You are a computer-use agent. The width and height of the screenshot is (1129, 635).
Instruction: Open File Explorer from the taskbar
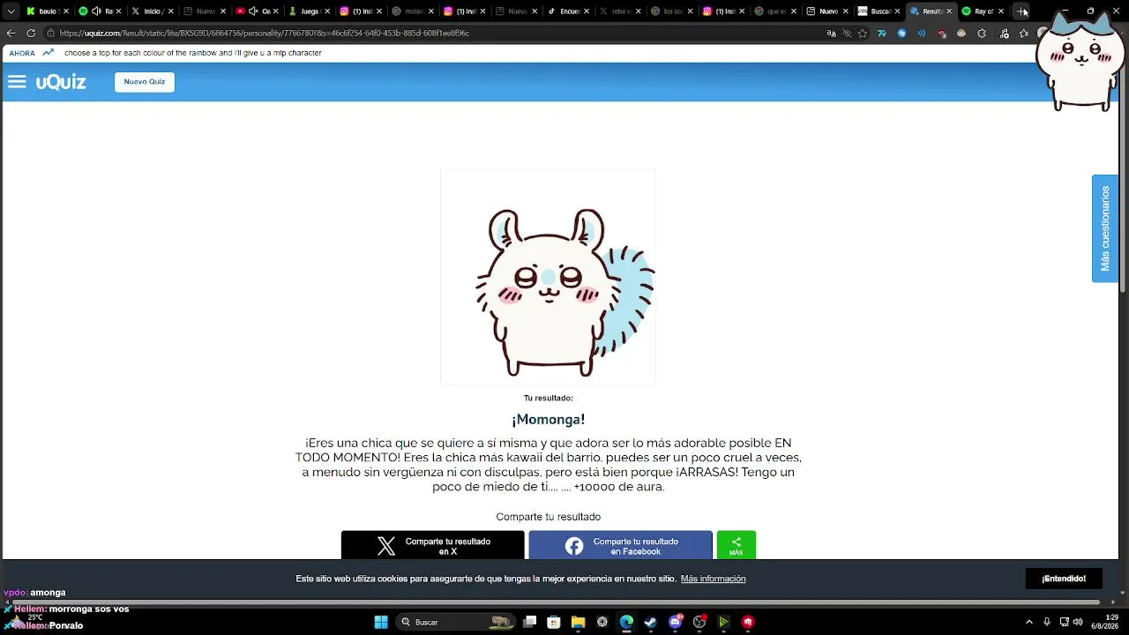(578, 622)
